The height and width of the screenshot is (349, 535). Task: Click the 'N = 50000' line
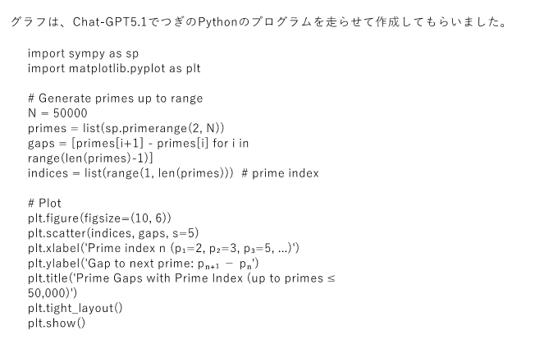click(x=57, y=113)
